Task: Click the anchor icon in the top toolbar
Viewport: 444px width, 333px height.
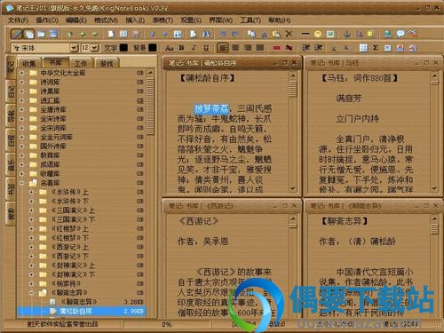Action: click(347, 34)
